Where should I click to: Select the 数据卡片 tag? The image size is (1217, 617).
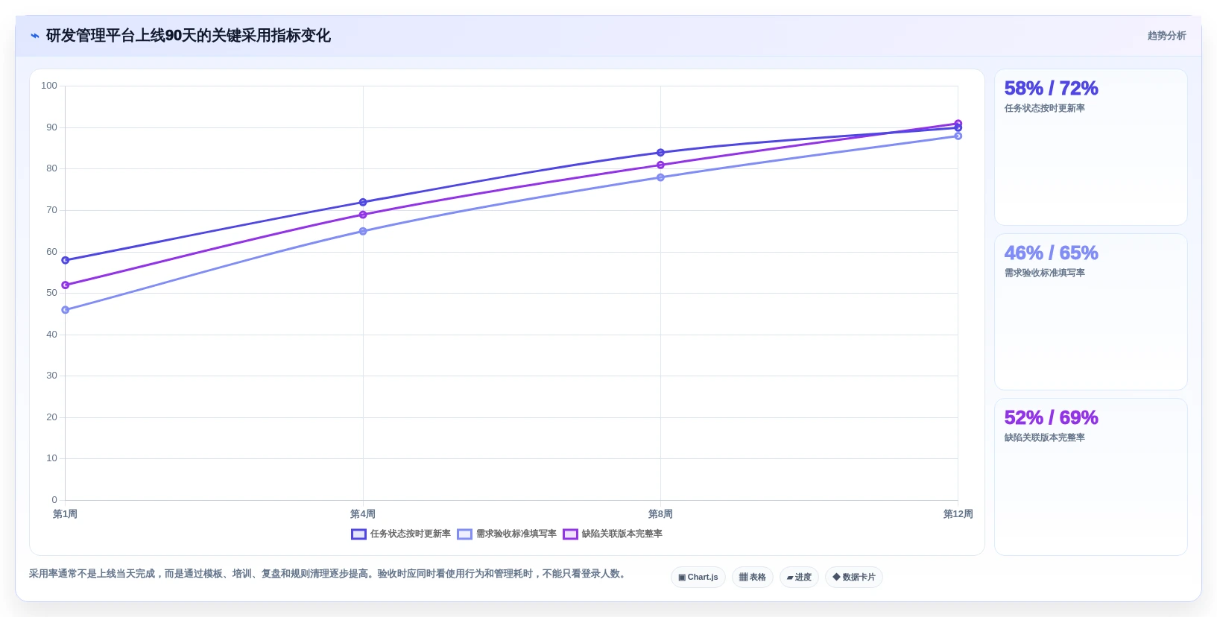tap(854, 578)
